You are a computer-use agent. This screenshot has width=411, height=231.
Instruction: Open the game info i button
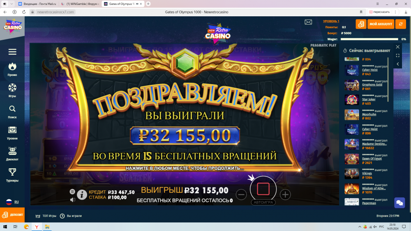[x=82, y=194]
